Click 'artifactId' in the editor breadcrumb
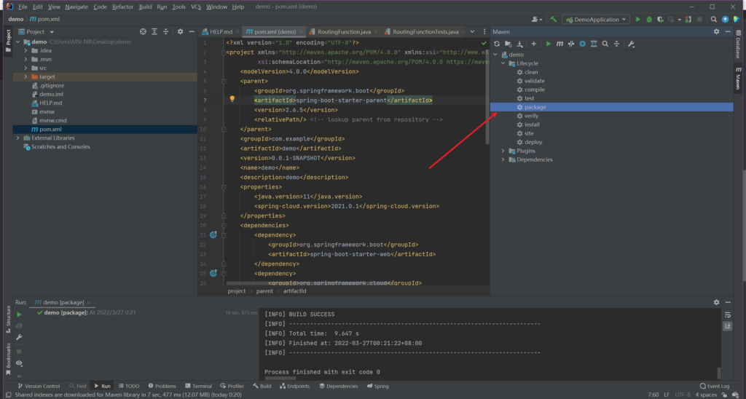746x399 pixels. (294, 291)
